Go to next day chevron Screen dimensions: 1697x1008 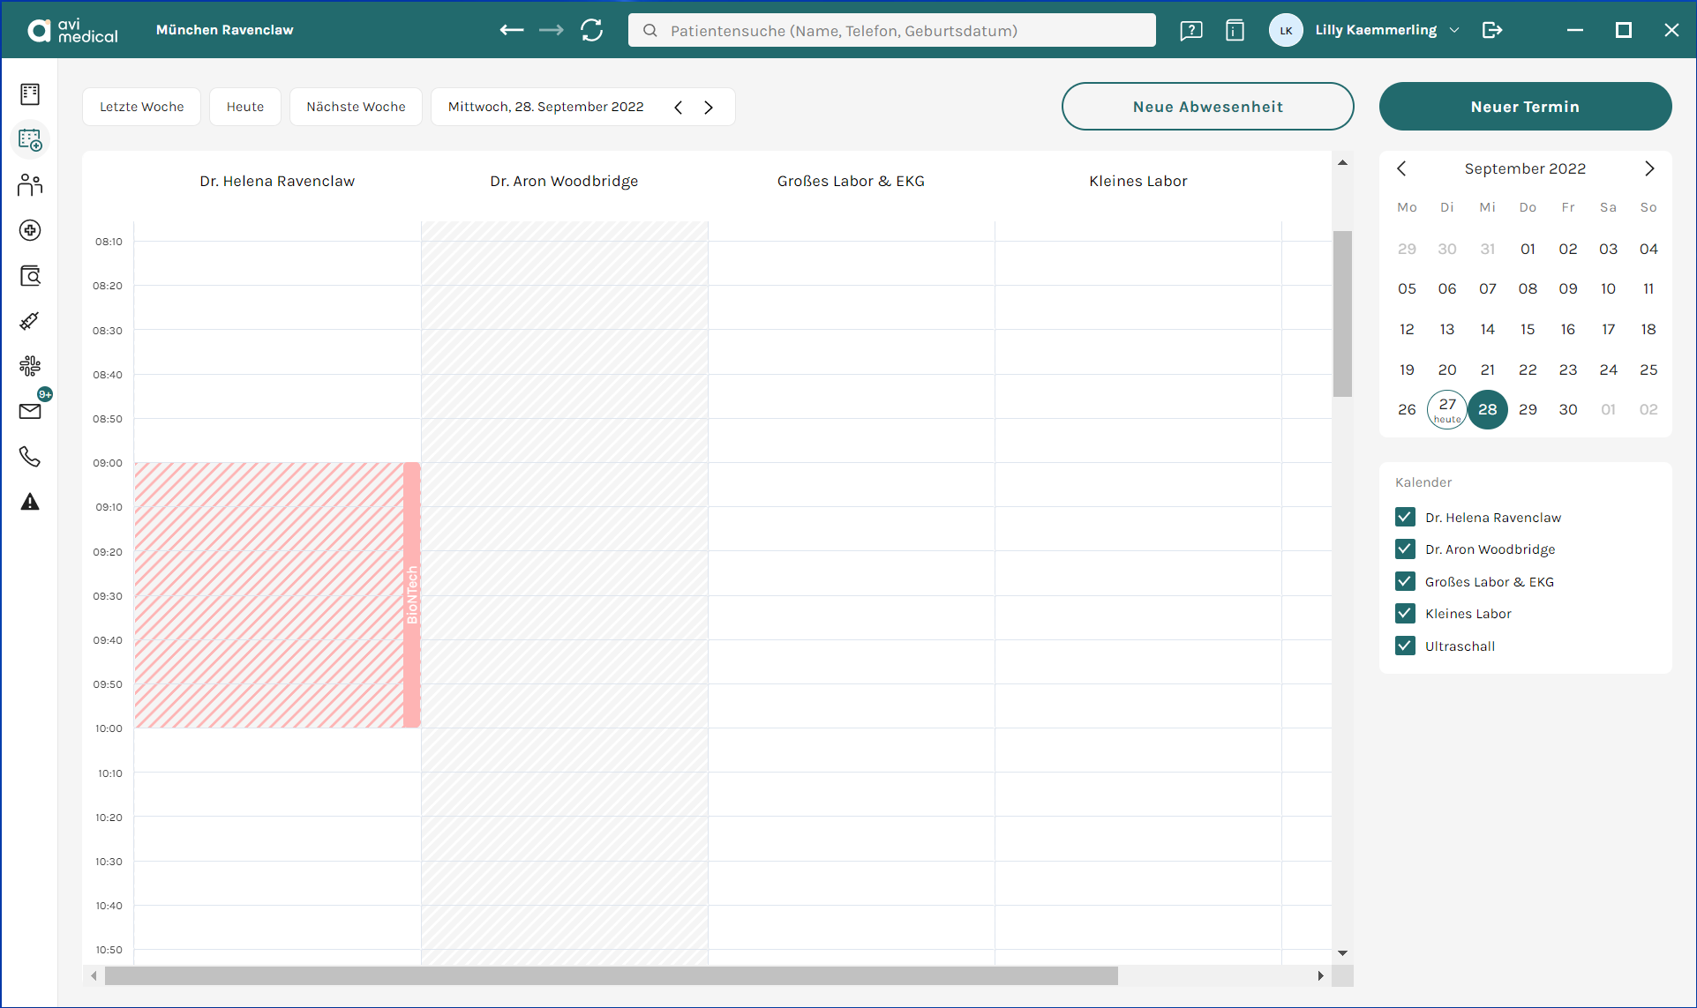[x=709, y=108]
